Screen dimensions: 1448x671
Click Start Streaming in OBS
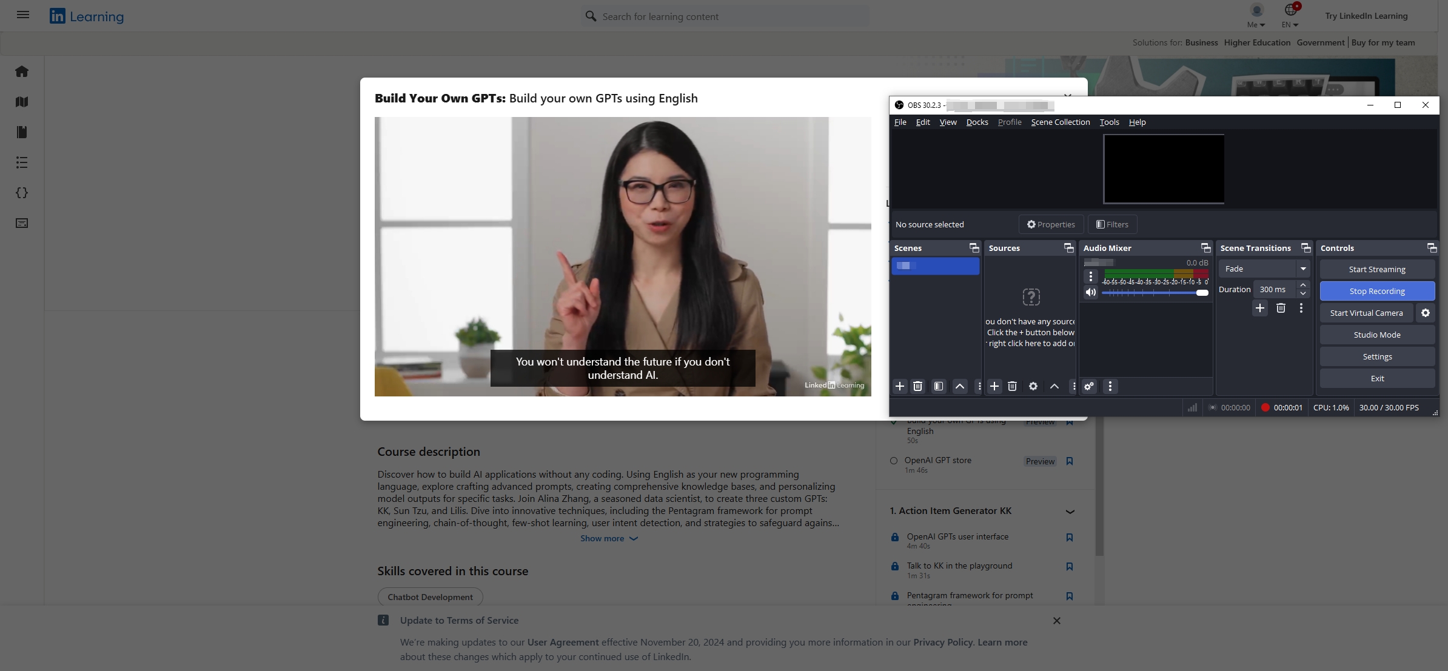coord(1377,269)
